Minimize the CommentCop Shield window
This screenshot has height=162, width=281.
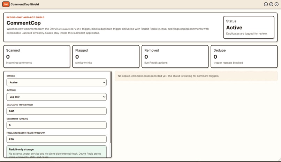266,4
